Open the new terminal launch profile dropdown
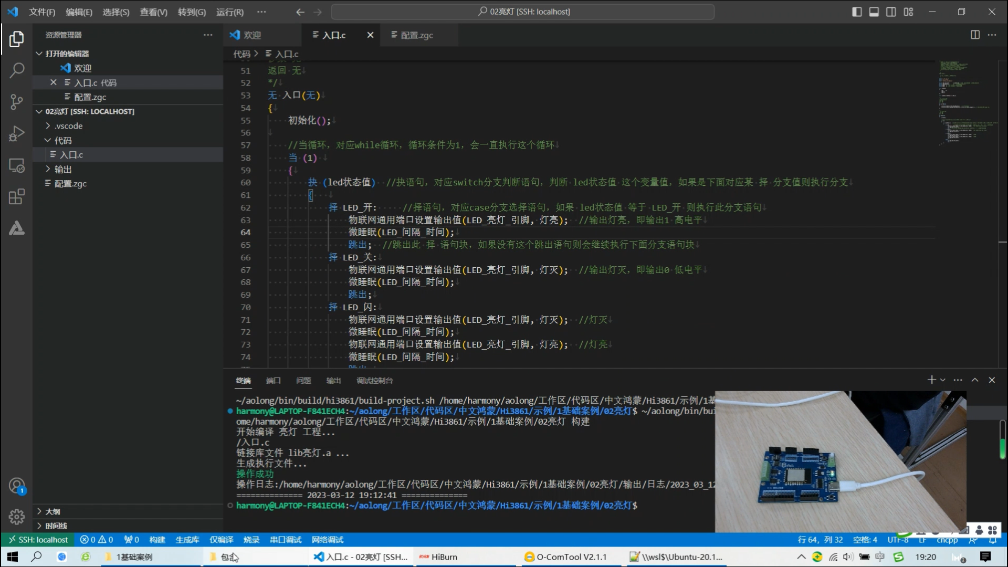 pyautogui.click(x=943, y=380)
